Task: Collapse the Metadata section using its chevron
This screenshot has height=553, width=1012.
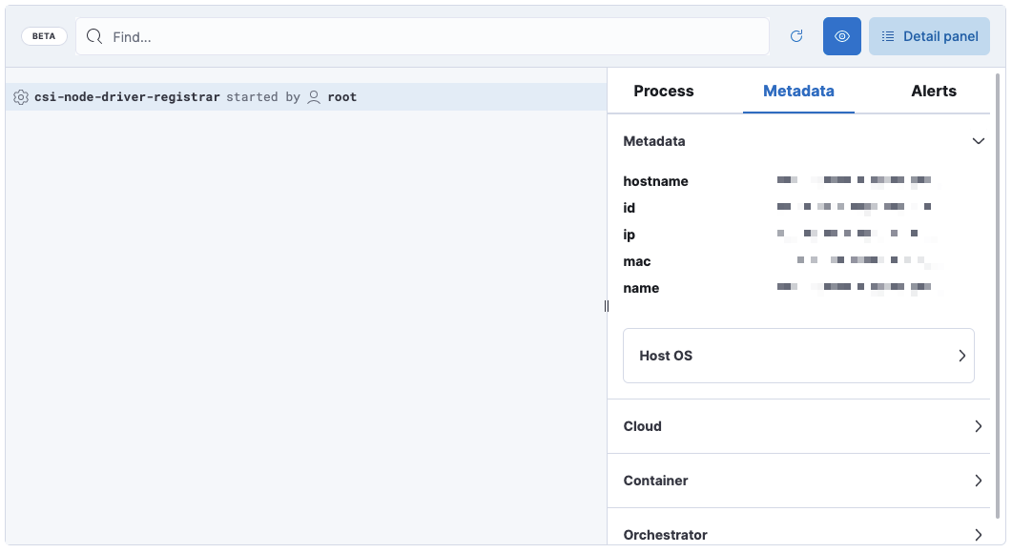Action: coord(978,140)
